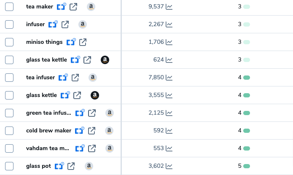Viewport: 293px width, 175px height.
Task: Select the glass pot row checkbox
Action: pyautogui.click(x=9, y=166)
